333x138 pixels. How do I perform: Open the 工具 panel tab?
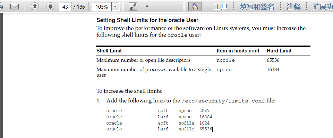(x=220, y=7)
